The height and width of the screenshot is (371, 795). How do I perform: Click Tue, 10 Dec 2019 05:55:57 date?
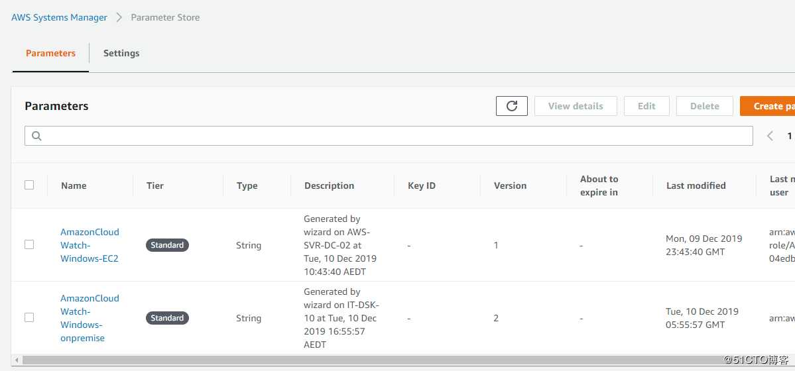click(x=702, y=318)
